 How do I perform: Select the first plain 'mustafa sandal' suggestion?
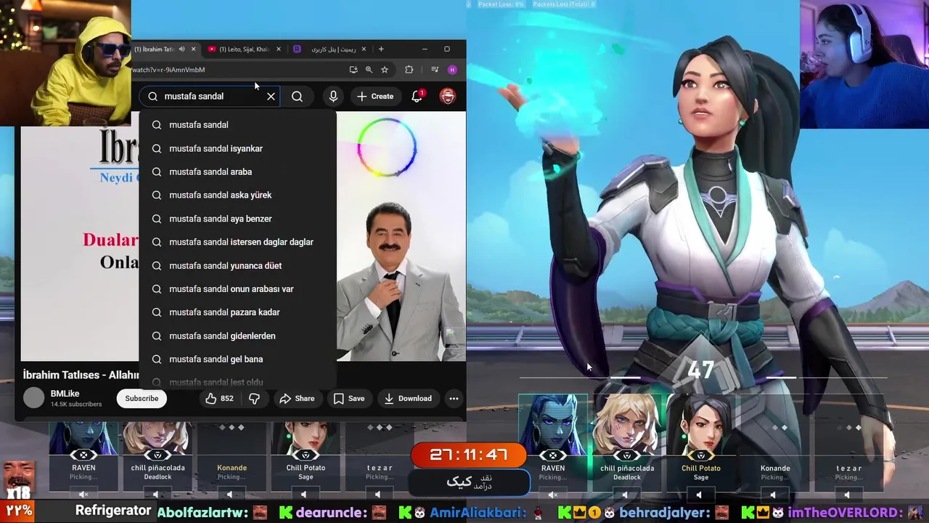pos(237,125)
